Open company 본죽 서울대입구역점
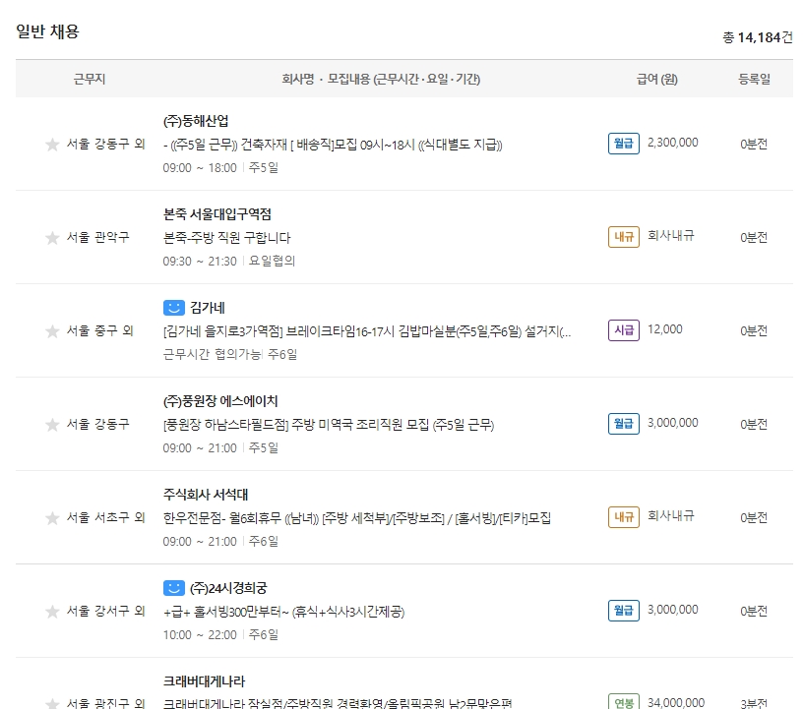This screenshot has height=709, width=804. tap(216, 214)
